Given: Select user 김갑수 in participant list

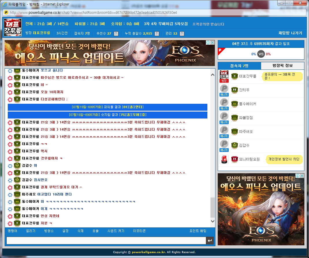Looking at the screenshot, I should click(244, 145).
